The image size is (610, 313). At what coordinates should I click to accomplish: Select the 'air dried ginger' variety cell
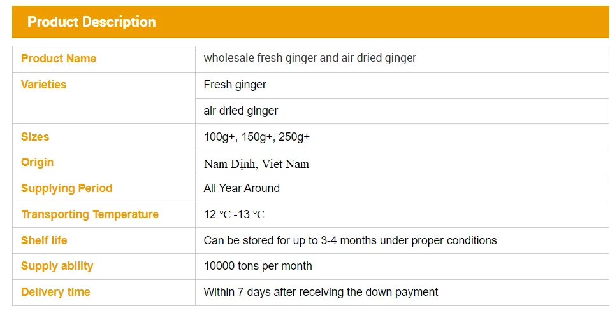tap(241, 111)
